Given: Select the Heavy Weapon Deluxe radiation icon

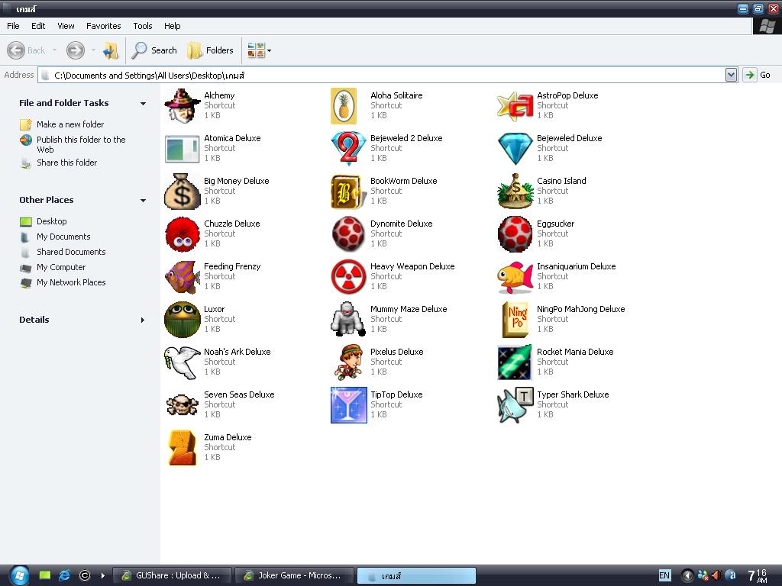Looking at the screenshot, I should 348,277.
